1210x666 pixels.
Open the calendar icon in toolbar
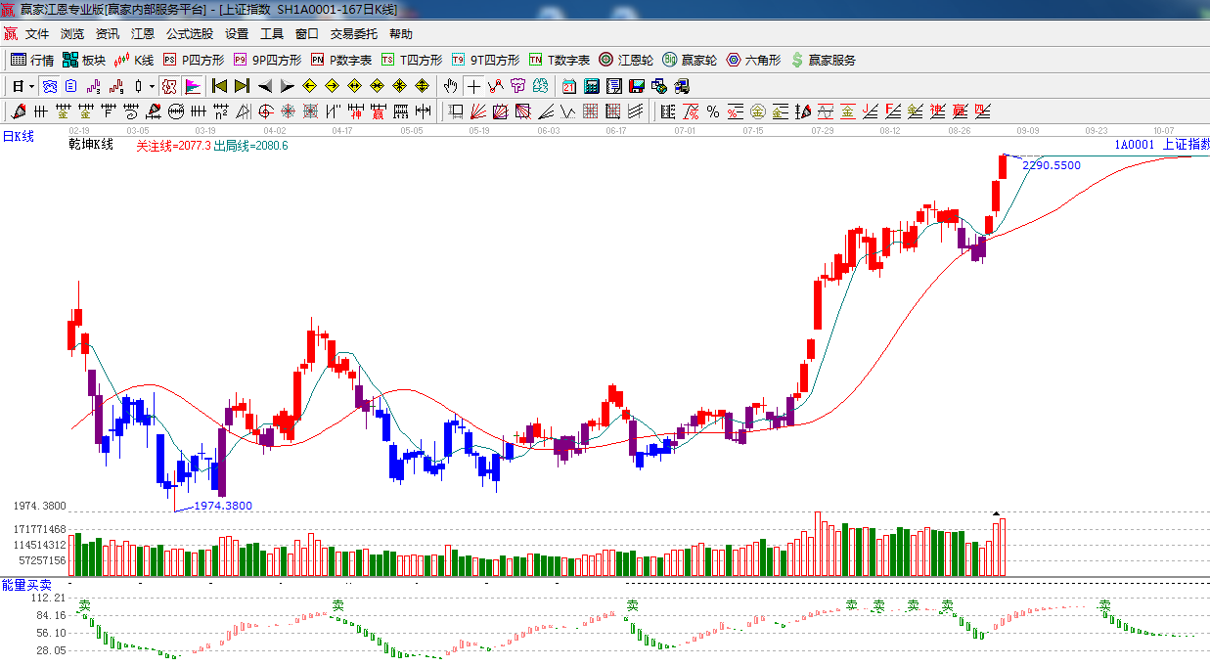pyautogui.click(x=568, y=86)
